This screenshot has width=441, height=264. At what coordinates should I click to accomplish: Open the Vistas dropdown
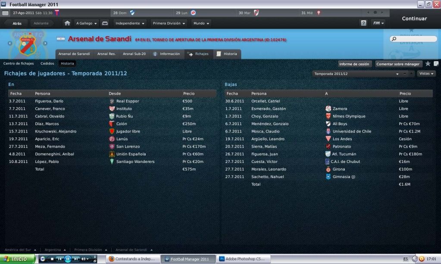(x=426, y=74)
